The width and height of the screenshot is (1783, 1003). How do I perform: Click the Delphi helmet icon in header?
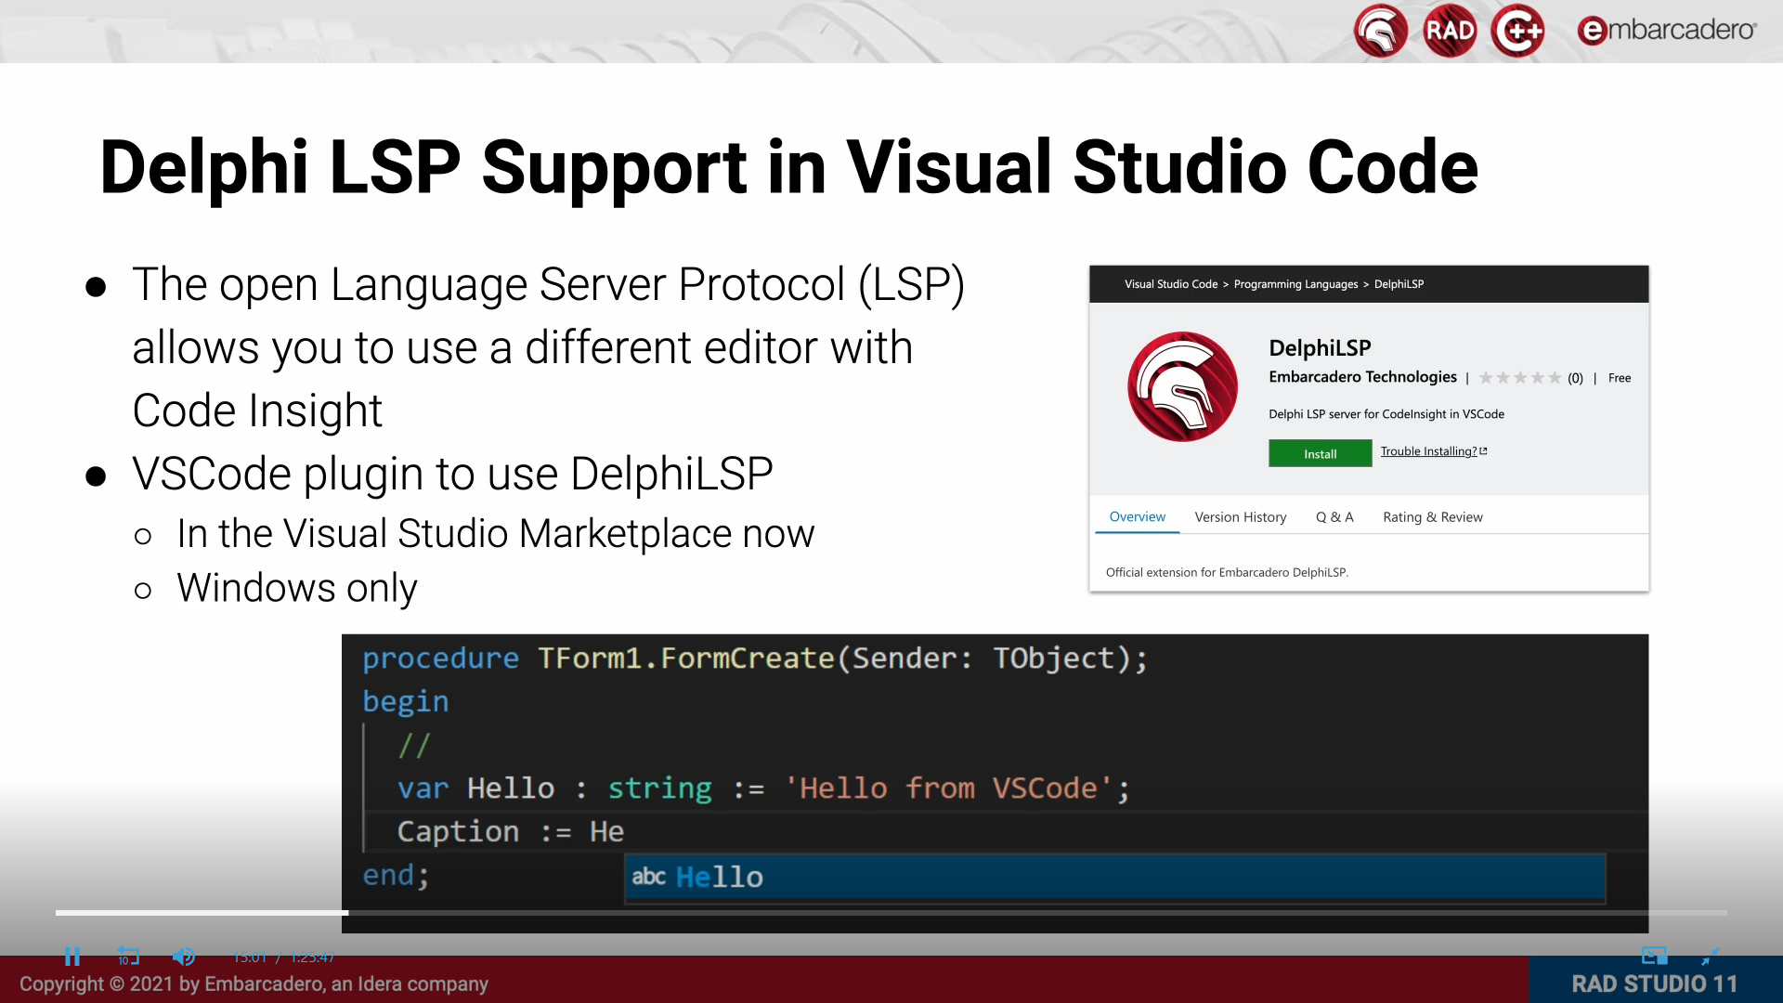[x=1380, y=31]
